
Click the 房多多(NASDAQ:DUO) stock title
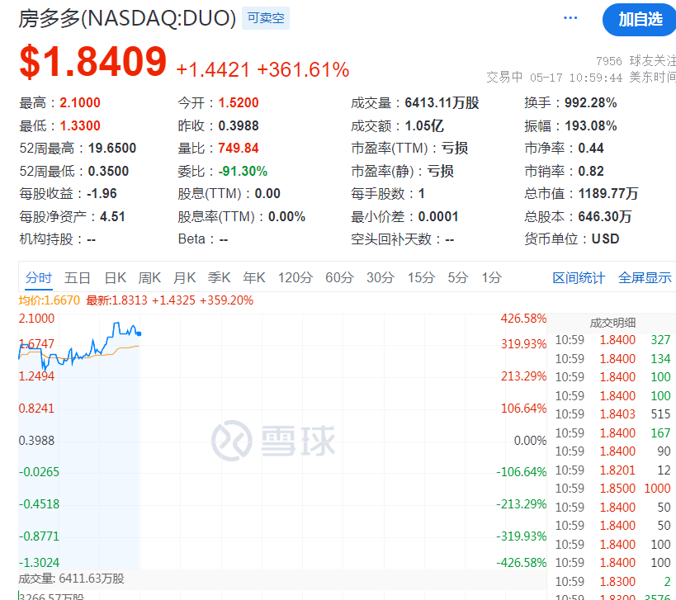pyautogui.click(x=127, y=18)
